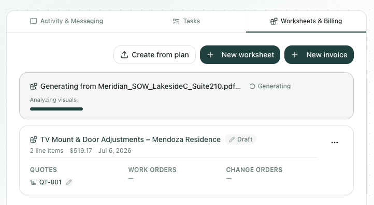Viewport: 374px width, 205px height.
Task: Click the worksheet icon beside Generating from Meridian
Action: click(34, 86)
